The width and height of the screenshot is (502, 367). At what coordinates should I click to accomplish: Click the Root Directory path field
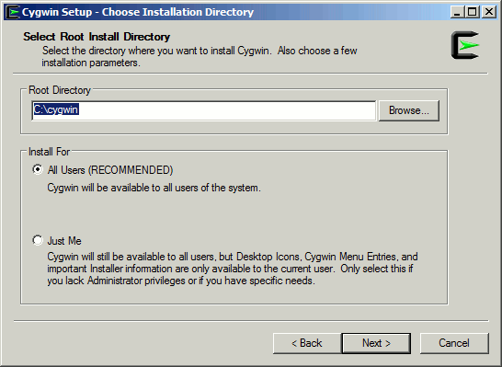(203, 110)
